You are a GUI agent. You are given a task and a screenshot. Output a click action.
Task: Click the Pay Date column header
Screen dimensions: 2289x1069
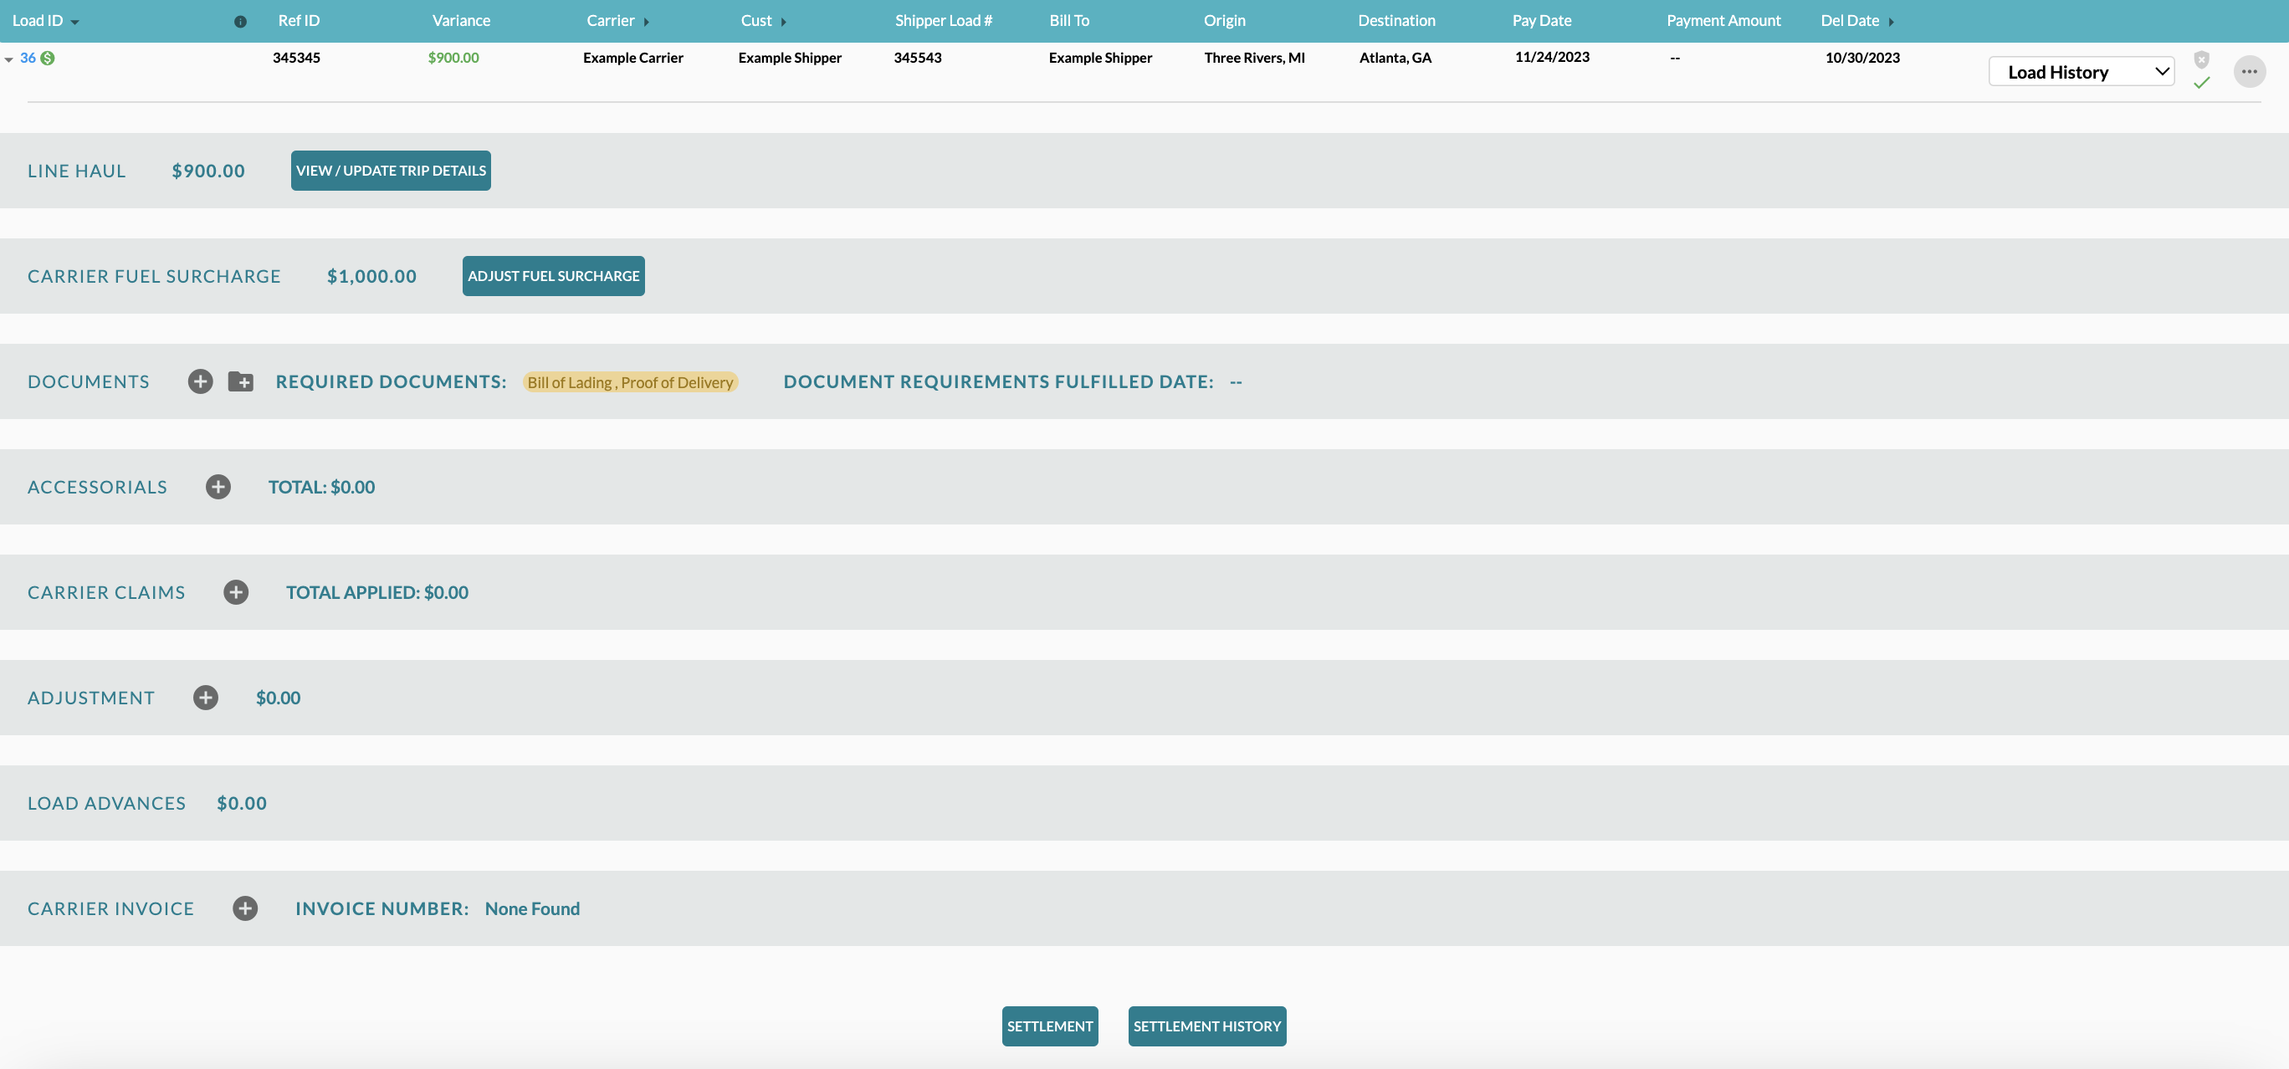pos(1542,20)
